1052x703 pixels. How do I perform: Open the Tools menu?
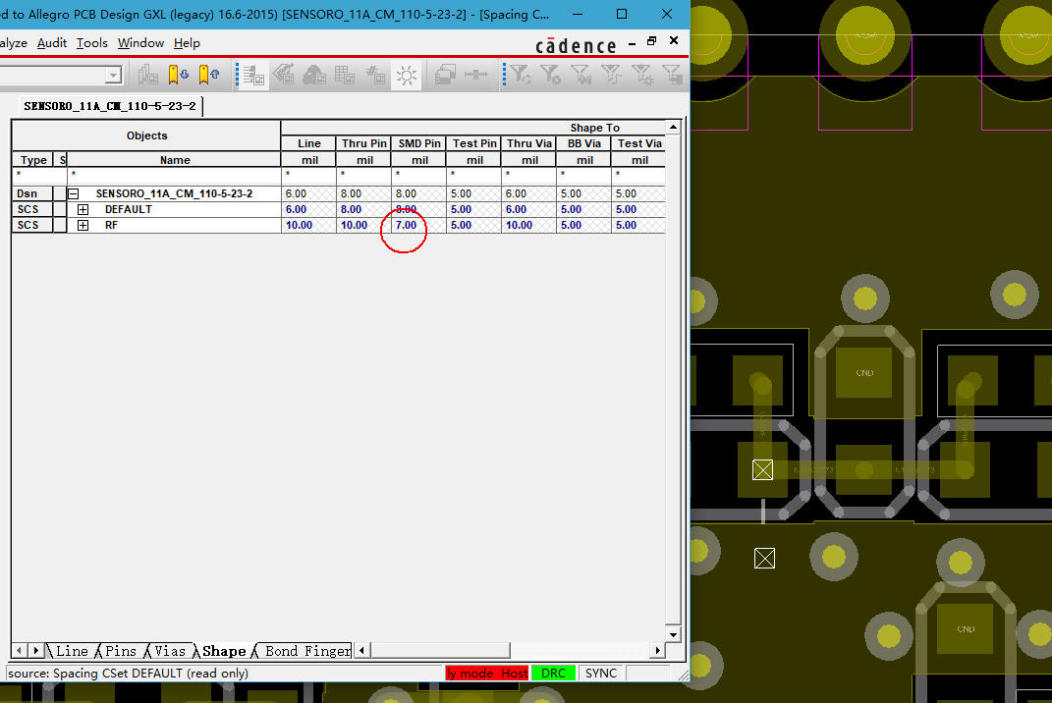[92, 43]
